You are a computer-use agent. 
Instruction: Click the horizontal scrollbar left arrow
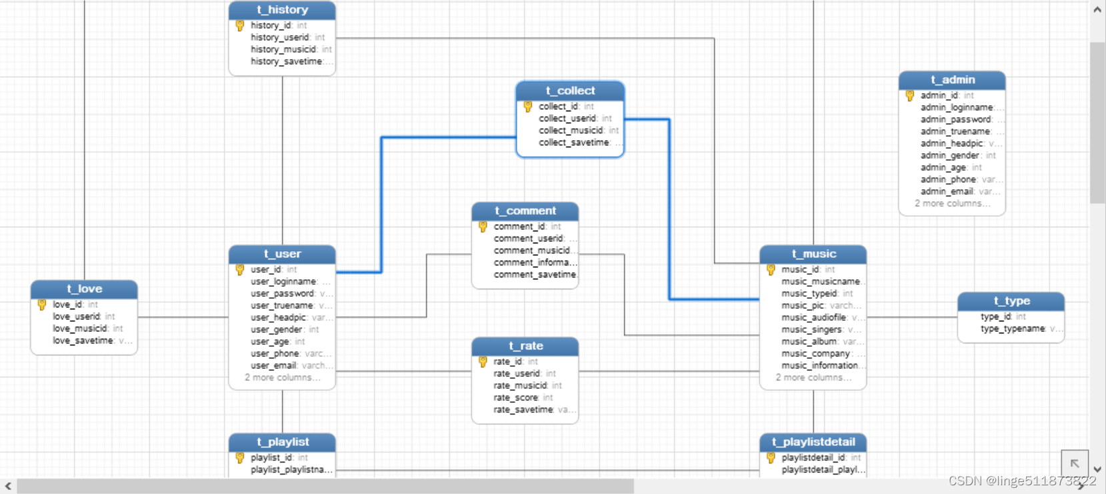[8, 487]
